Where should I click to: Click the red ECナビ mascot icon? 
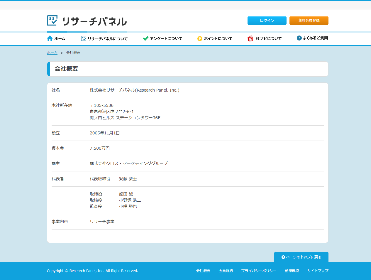[250, 38]
